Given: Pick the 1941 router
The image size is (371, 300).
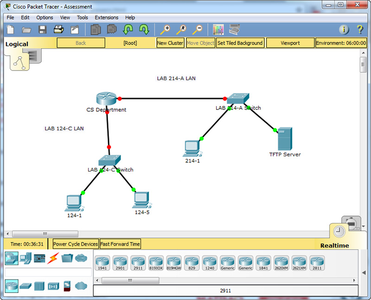Looking at the screenshot, I should 102,263.
